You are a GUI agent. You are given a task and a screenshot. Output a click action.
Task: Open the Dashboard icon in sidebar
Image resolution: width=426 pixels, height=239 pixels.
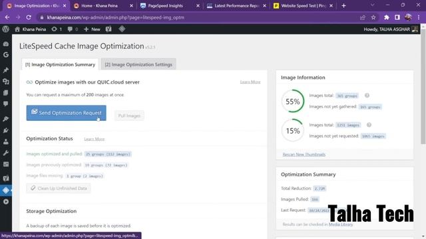(6, 44)
